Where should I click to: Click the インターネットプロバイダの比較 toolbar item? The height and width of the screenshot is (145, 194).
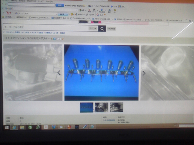pyautogui.click(x=99, y=6)
